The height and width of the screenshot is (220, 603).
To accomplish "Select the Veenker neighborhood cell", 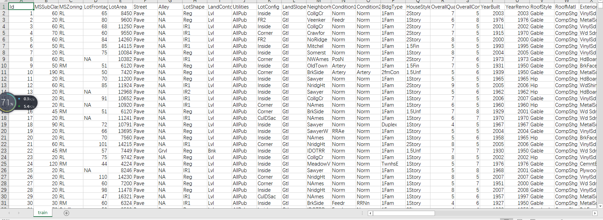I will (319, 20).
